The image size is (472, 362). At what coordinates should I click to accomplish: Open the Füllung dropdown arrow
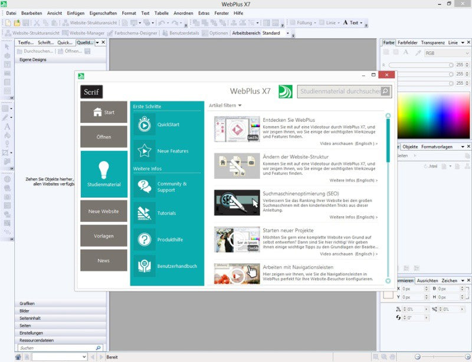315,23
